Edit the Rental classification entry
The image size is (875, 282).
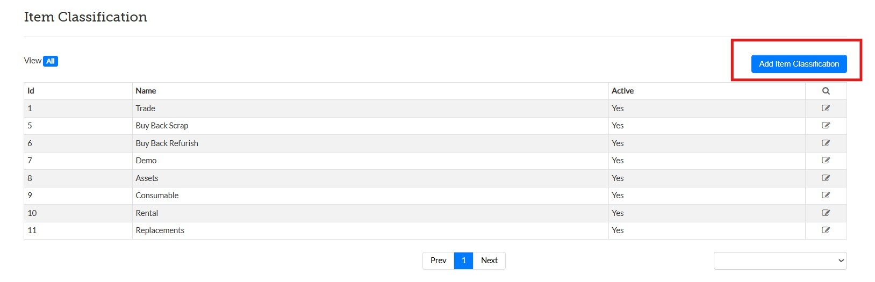point(826,213)
